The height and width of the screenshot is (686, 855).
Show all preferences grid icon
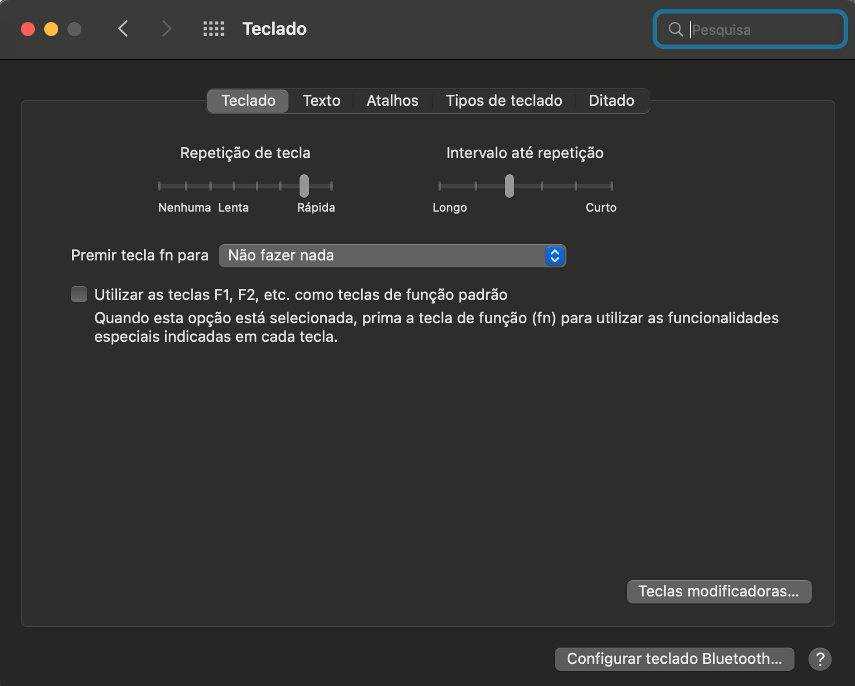(x=213, y=28)
